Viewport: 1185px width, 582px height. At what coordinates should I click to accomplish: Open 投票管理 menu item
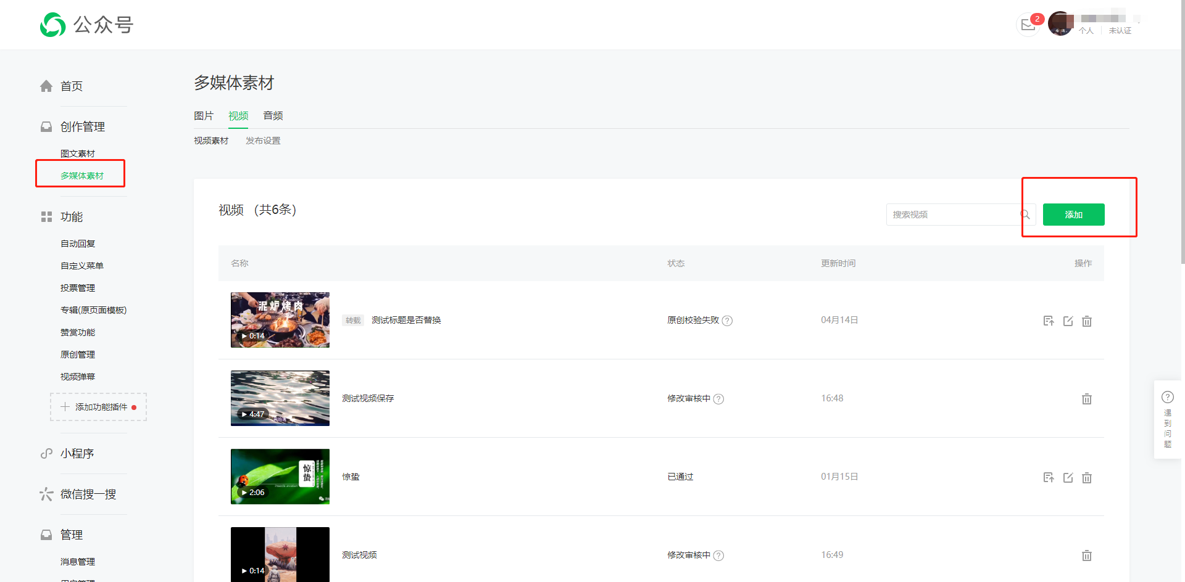pos(78,288)
